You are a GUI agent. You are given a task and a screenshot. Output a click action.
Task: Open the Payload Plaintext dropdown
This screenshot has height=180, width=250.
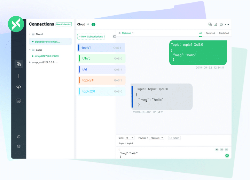[x=157, y=138]
